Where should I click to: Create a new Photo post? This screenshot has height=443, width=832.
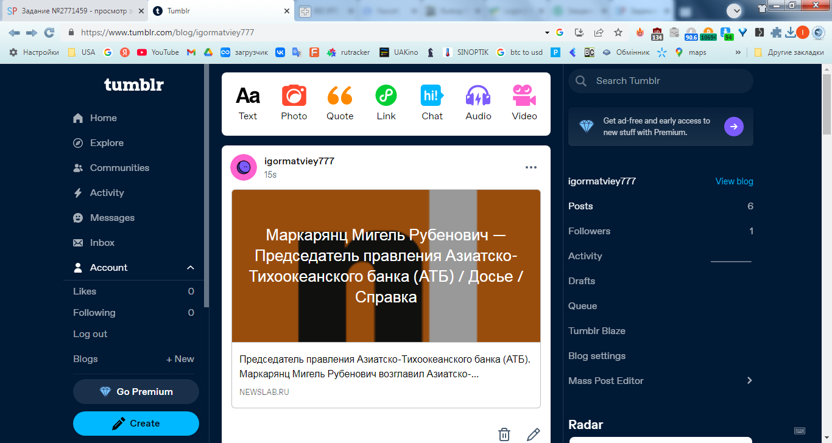pyautogui.click(x=294, y=103)
